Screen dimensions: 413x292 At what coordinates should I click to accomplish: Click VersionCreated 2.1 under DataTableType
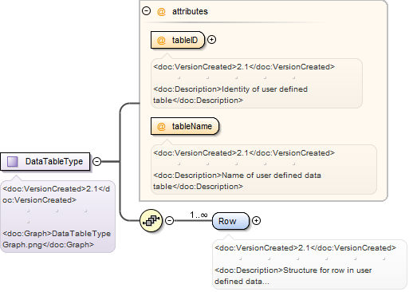[x=56, y=195]
